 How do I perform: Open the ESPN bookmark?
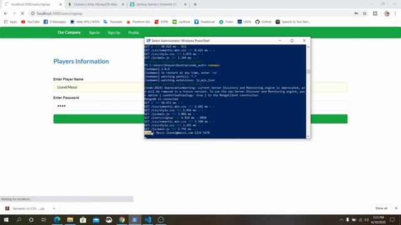pos(162,22)
